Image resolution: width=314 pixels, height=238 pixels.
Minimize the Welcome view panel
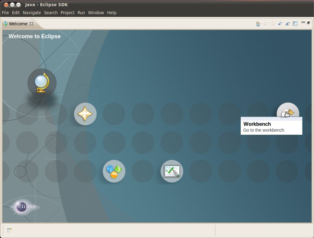[303, 23]
